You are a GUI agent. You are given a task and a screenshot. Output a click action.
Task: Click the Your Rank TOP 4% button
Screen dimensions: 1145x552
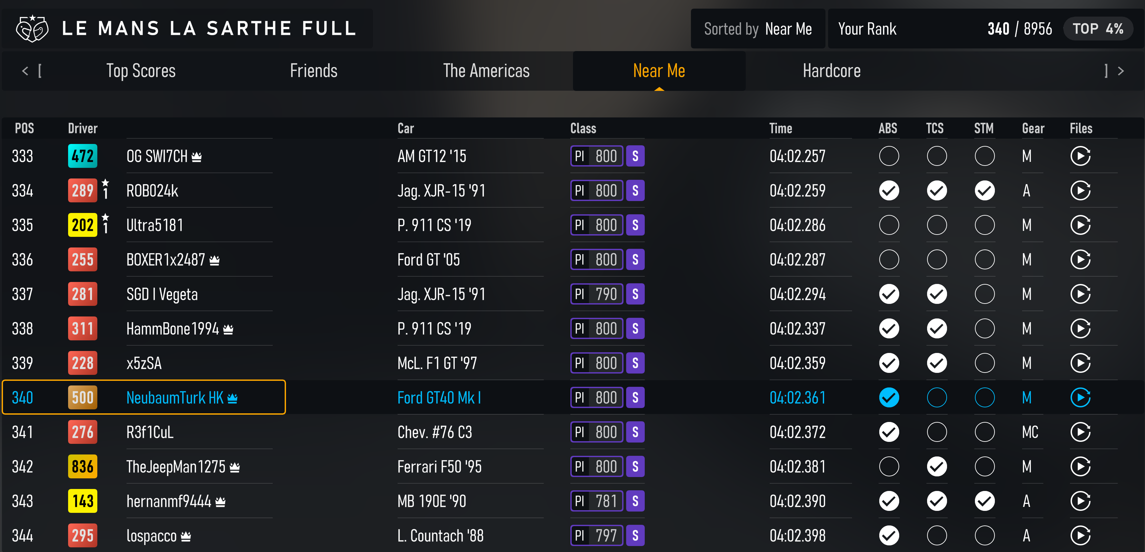click(1098, 29)
